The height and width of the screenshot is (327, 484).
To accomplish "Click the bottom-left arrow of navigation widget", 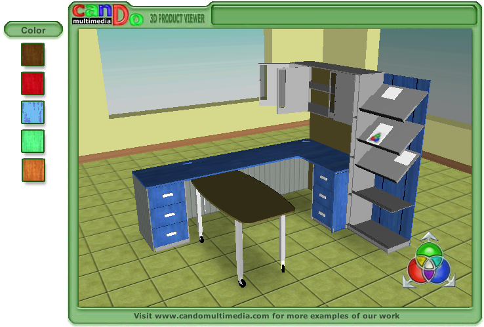I will [408, 282].
